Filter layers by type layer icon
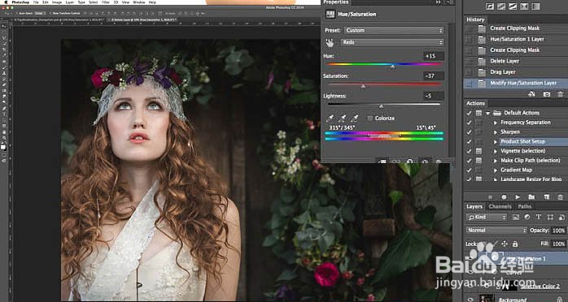568x302 pixels. [x=538, y=217]
